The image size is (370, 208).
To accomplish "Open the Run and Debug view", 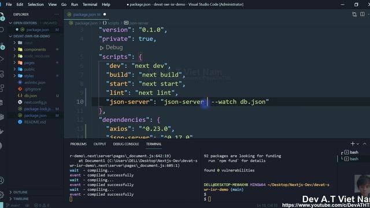I will tap(2, 59).
